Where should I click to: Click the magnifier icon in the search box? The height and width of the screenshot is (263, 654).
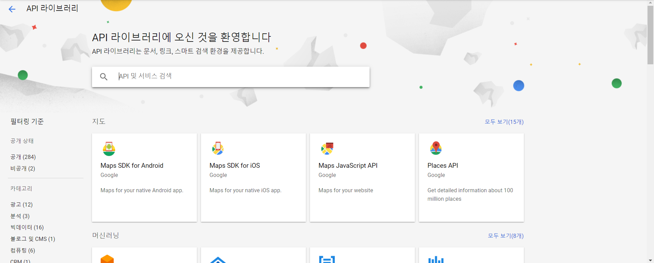(104, 77)
